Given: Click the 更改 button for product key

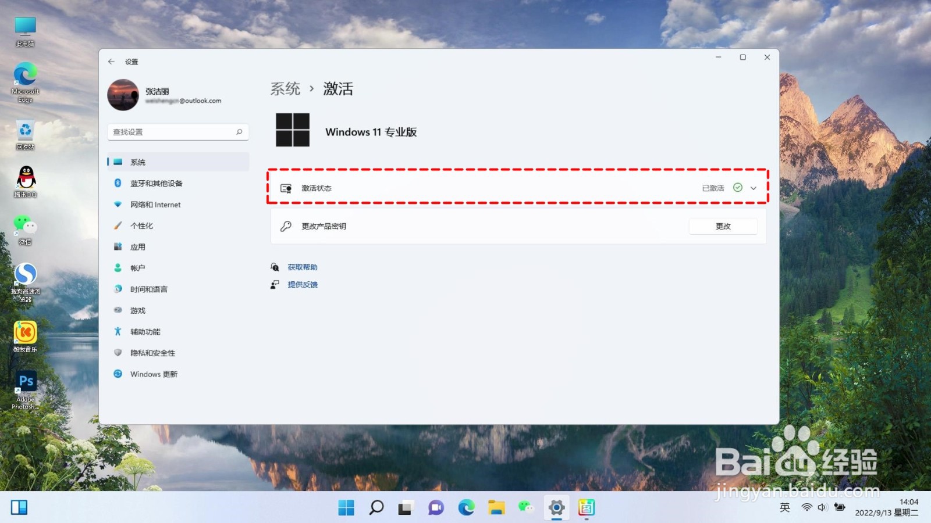Looking at the screenshot, I should point(723,226).
